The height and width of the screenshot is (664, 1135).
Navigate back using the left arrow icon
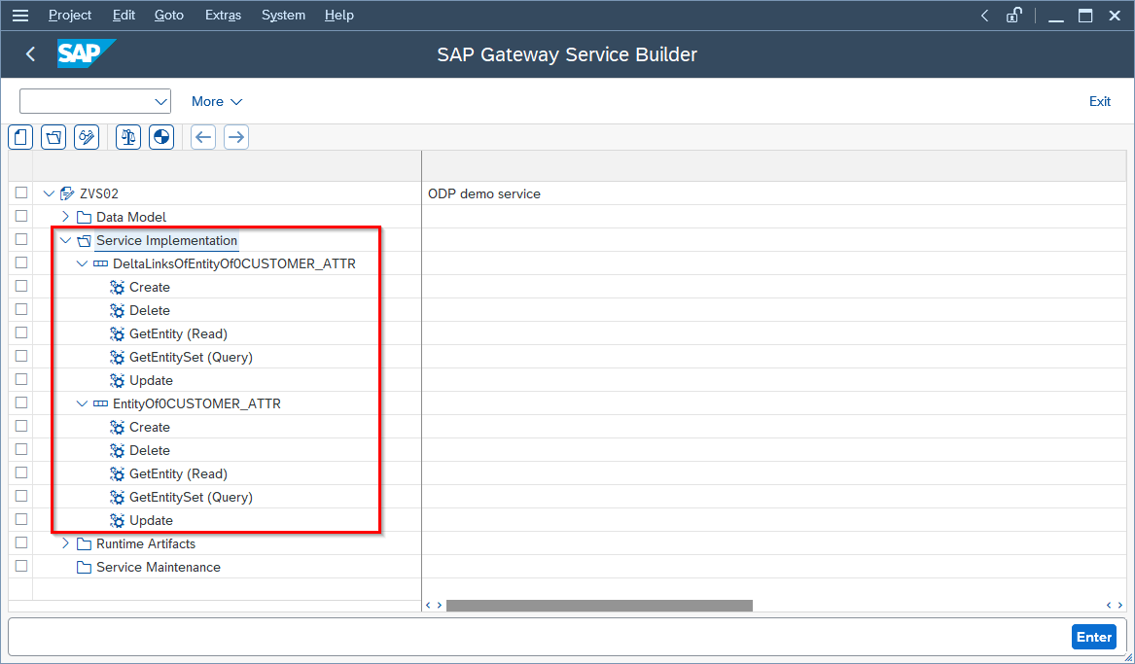click(x=203, y=136)
